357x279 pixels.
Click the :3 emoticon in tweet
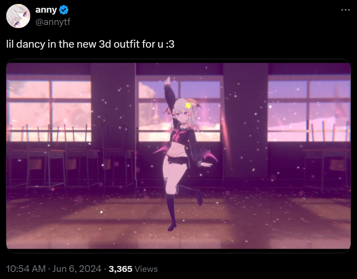pyautogui.click(x=170, y=44)
